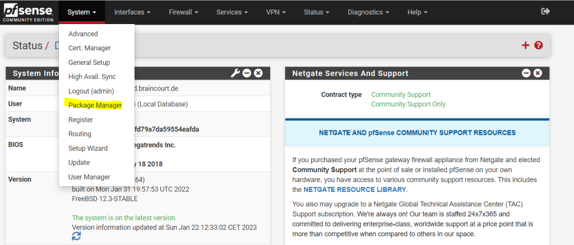Image resolution: width=574 pixels, height=245 pixels.
Task: Click the pfSense Community Edition logo
Action: [28, 12]
